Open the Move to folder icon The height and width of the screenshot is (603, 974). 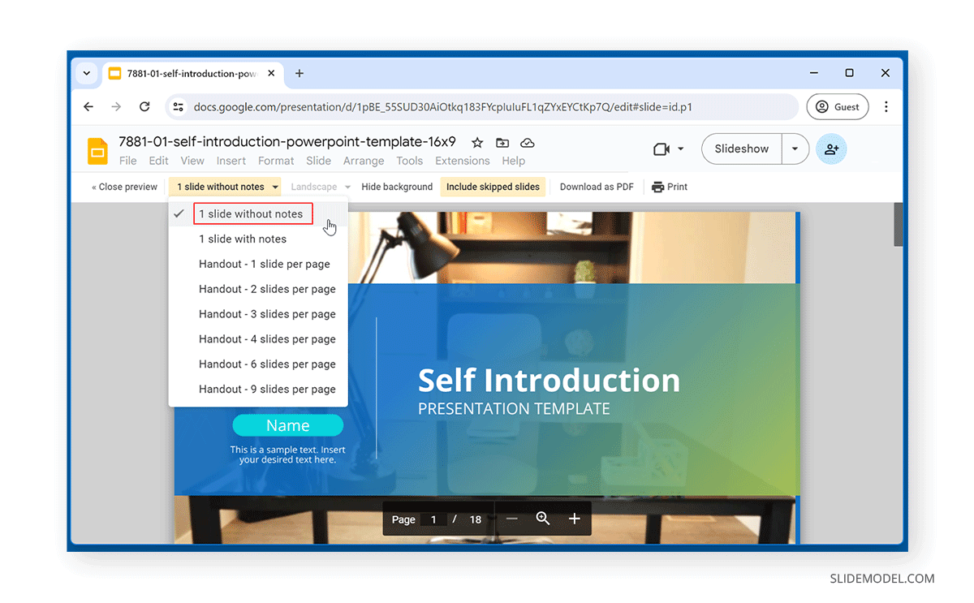pos(502,142)
